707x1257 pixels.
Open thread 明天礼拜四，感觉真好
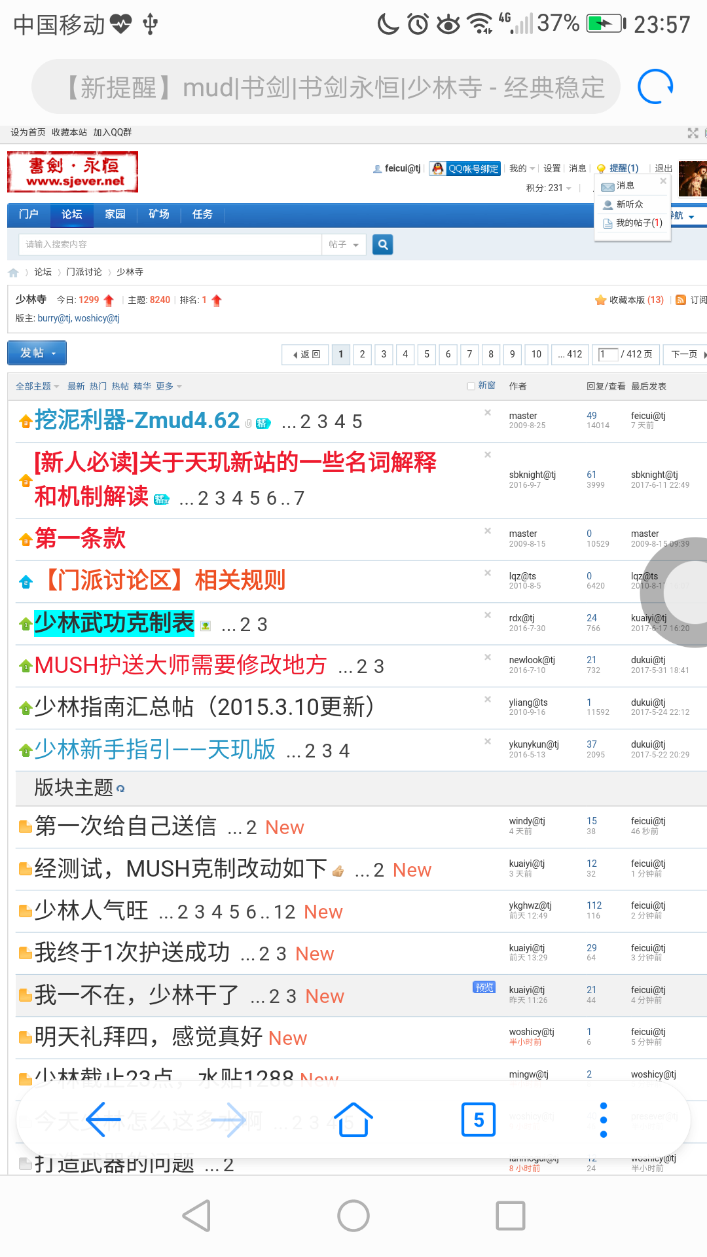click(149, 1037)
